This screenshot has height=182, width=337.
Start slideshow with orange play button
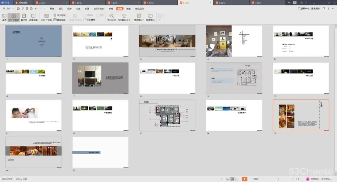[x=244, y=179]
